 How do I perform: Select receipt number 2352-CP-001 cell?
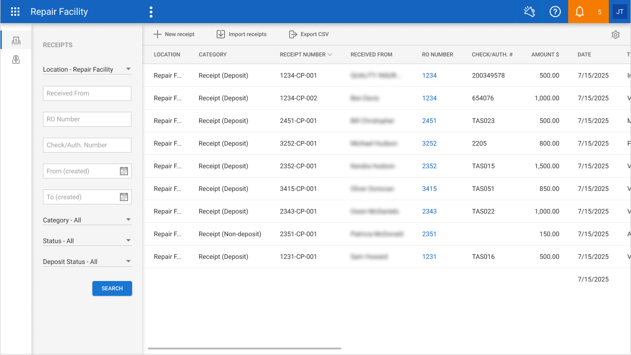tap(298, 166)
